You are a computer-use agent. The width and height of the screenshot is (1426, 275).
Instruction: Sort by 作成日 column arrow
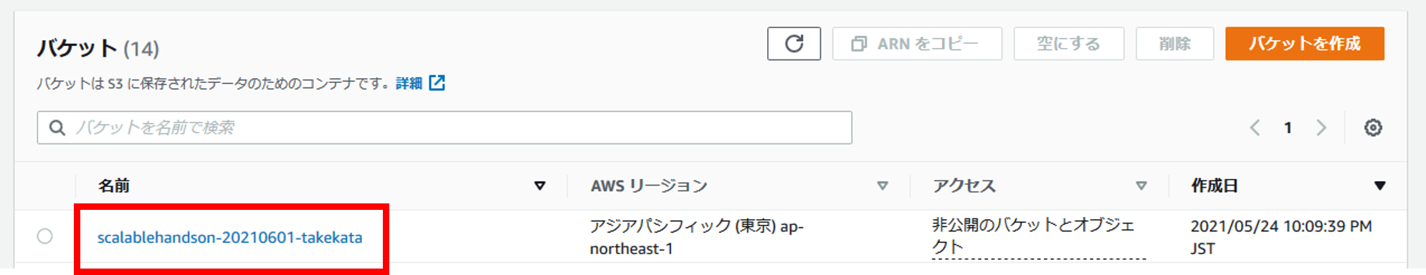click(x=1379, y=186)
